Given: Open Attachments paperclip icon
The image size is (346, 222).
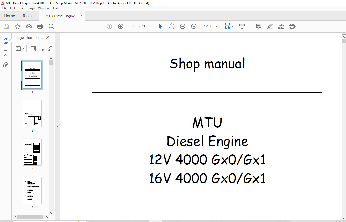Looking at the screenshot, I should click(x=6, y=65).
